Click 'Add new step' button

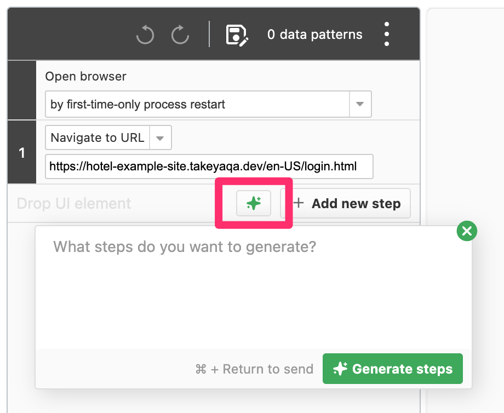346,203
